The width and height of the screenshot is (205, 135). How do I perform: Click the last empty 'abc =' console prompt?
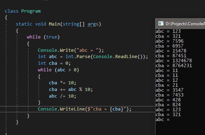point(163,120)
